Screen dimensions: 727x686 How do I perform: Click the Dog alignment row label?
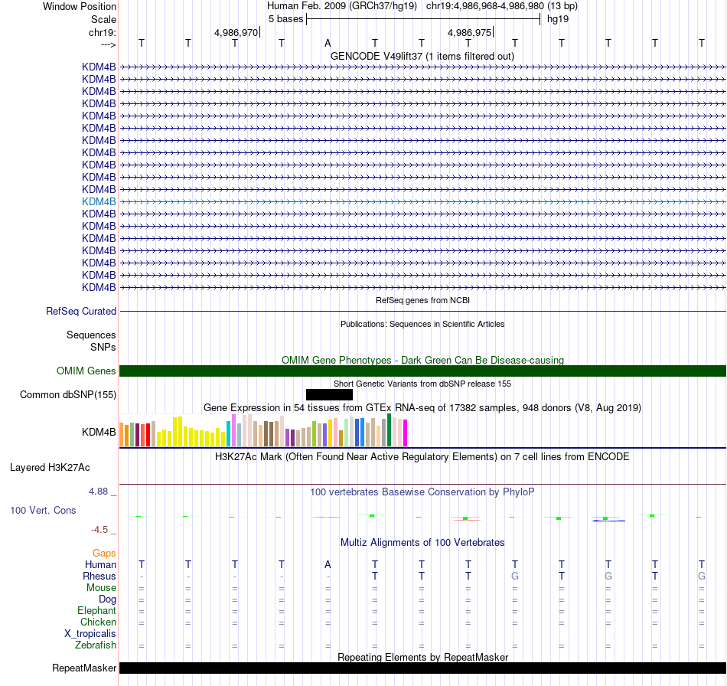[107, 599]
